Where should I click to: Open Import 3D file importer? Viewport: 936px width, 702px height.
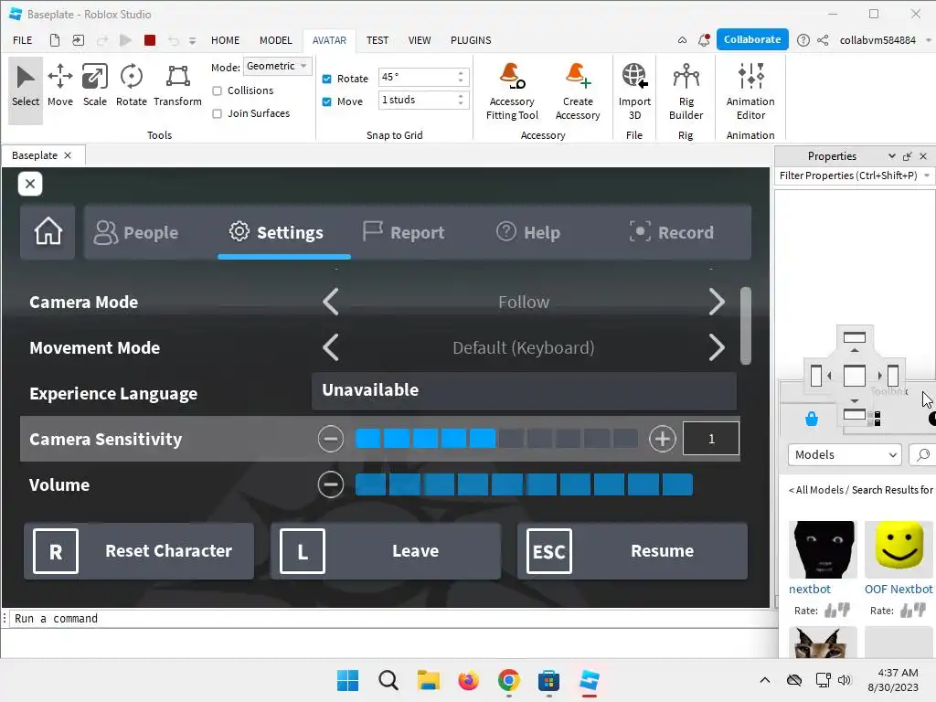click(x=634, y=92)
